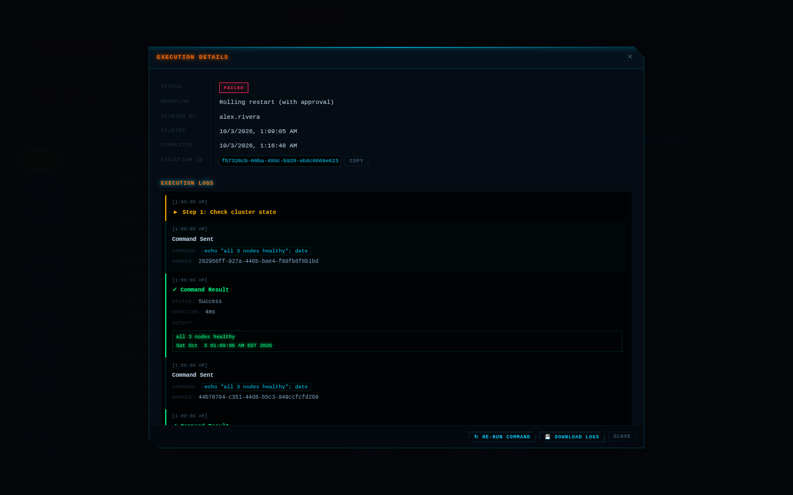The height and width of the screenshot is (495, 793).
Task: Click the FAILED status badge
Action: pyautogui.click(x=233, y=88)
